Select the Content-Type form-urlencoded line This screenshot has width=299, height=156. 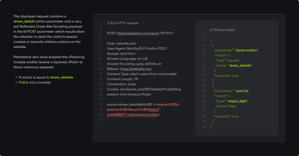(142, 74)
